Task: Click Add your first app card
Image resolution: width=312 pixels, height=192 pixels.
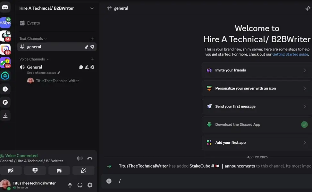Action: [x=257, y=143]
